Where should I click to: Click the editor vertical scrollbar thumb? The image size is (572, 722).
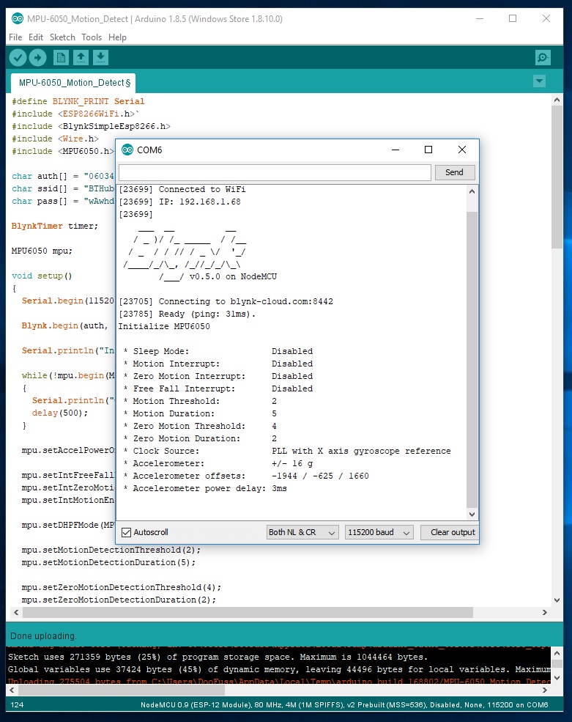(x=557, y=177)
